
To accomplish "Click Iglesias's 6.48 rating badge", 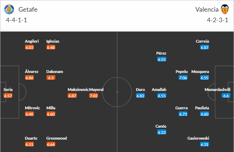I will tap(50, 47).
